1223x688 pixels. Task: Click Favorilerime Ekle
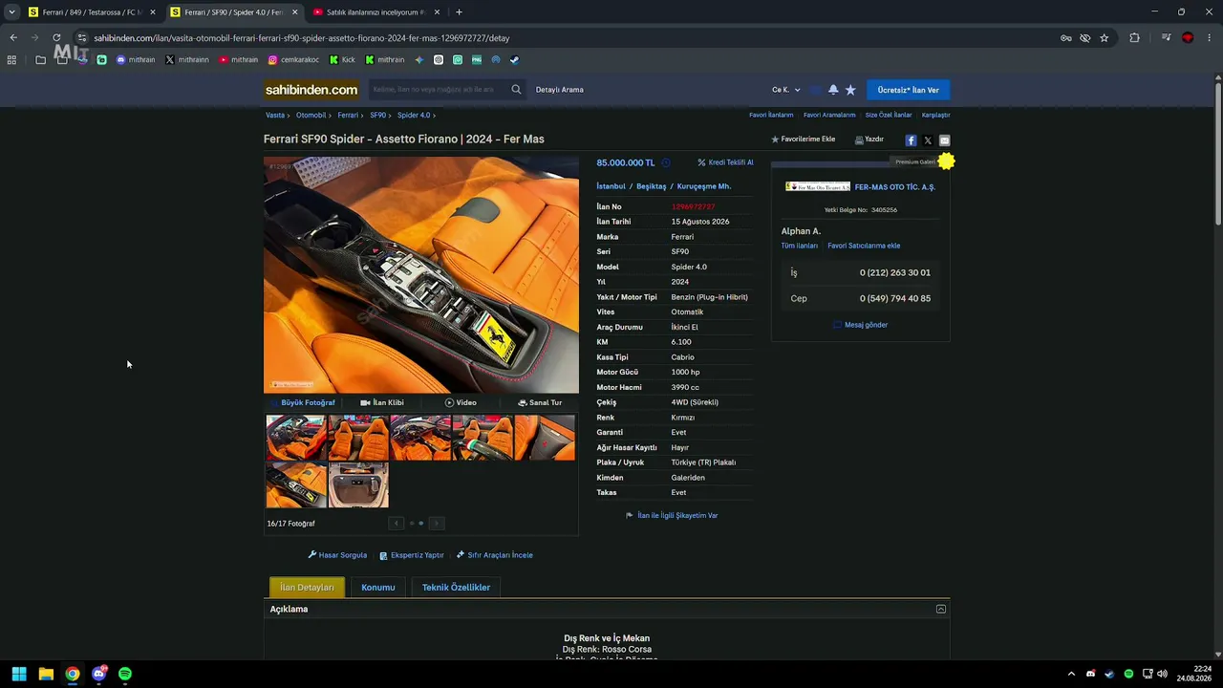point(804,140)
